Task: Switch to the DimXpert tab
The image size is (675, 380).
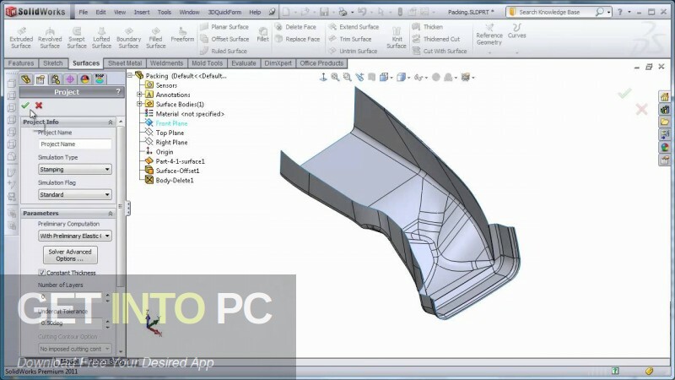Action: pos(278,63)
